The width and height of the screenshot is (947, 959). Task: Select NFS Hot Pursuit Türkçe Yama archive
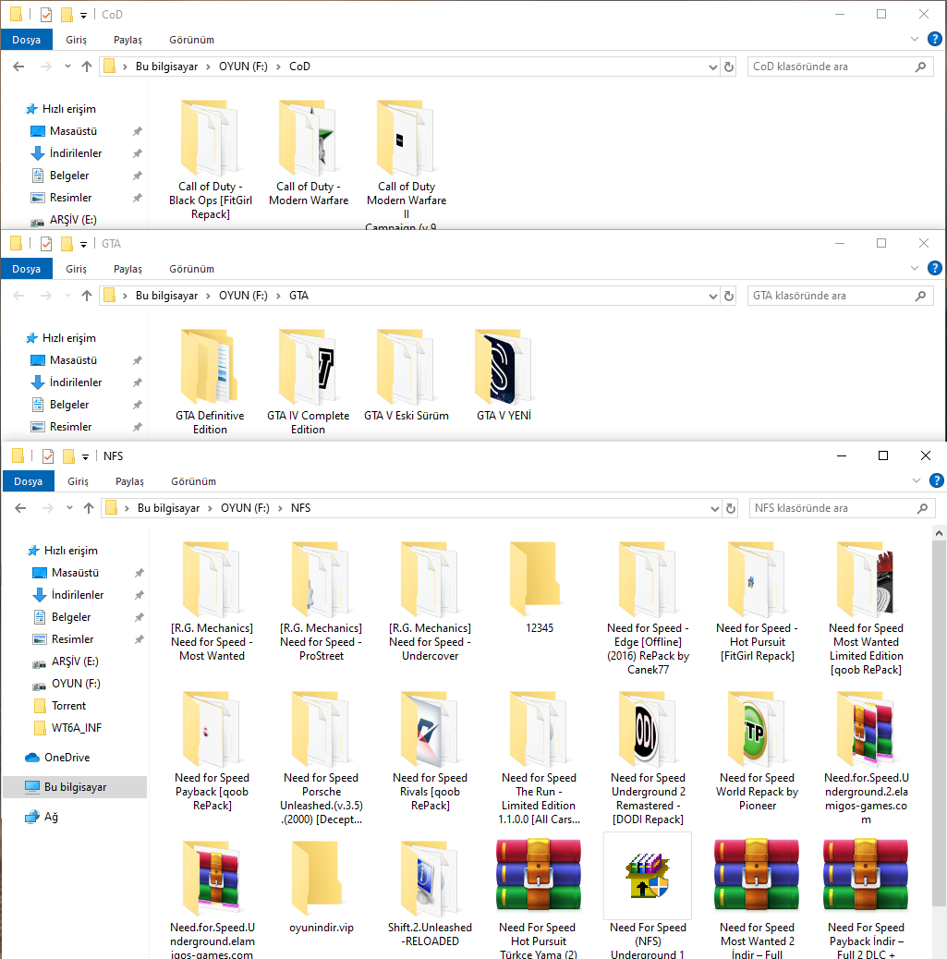(539, 898)
